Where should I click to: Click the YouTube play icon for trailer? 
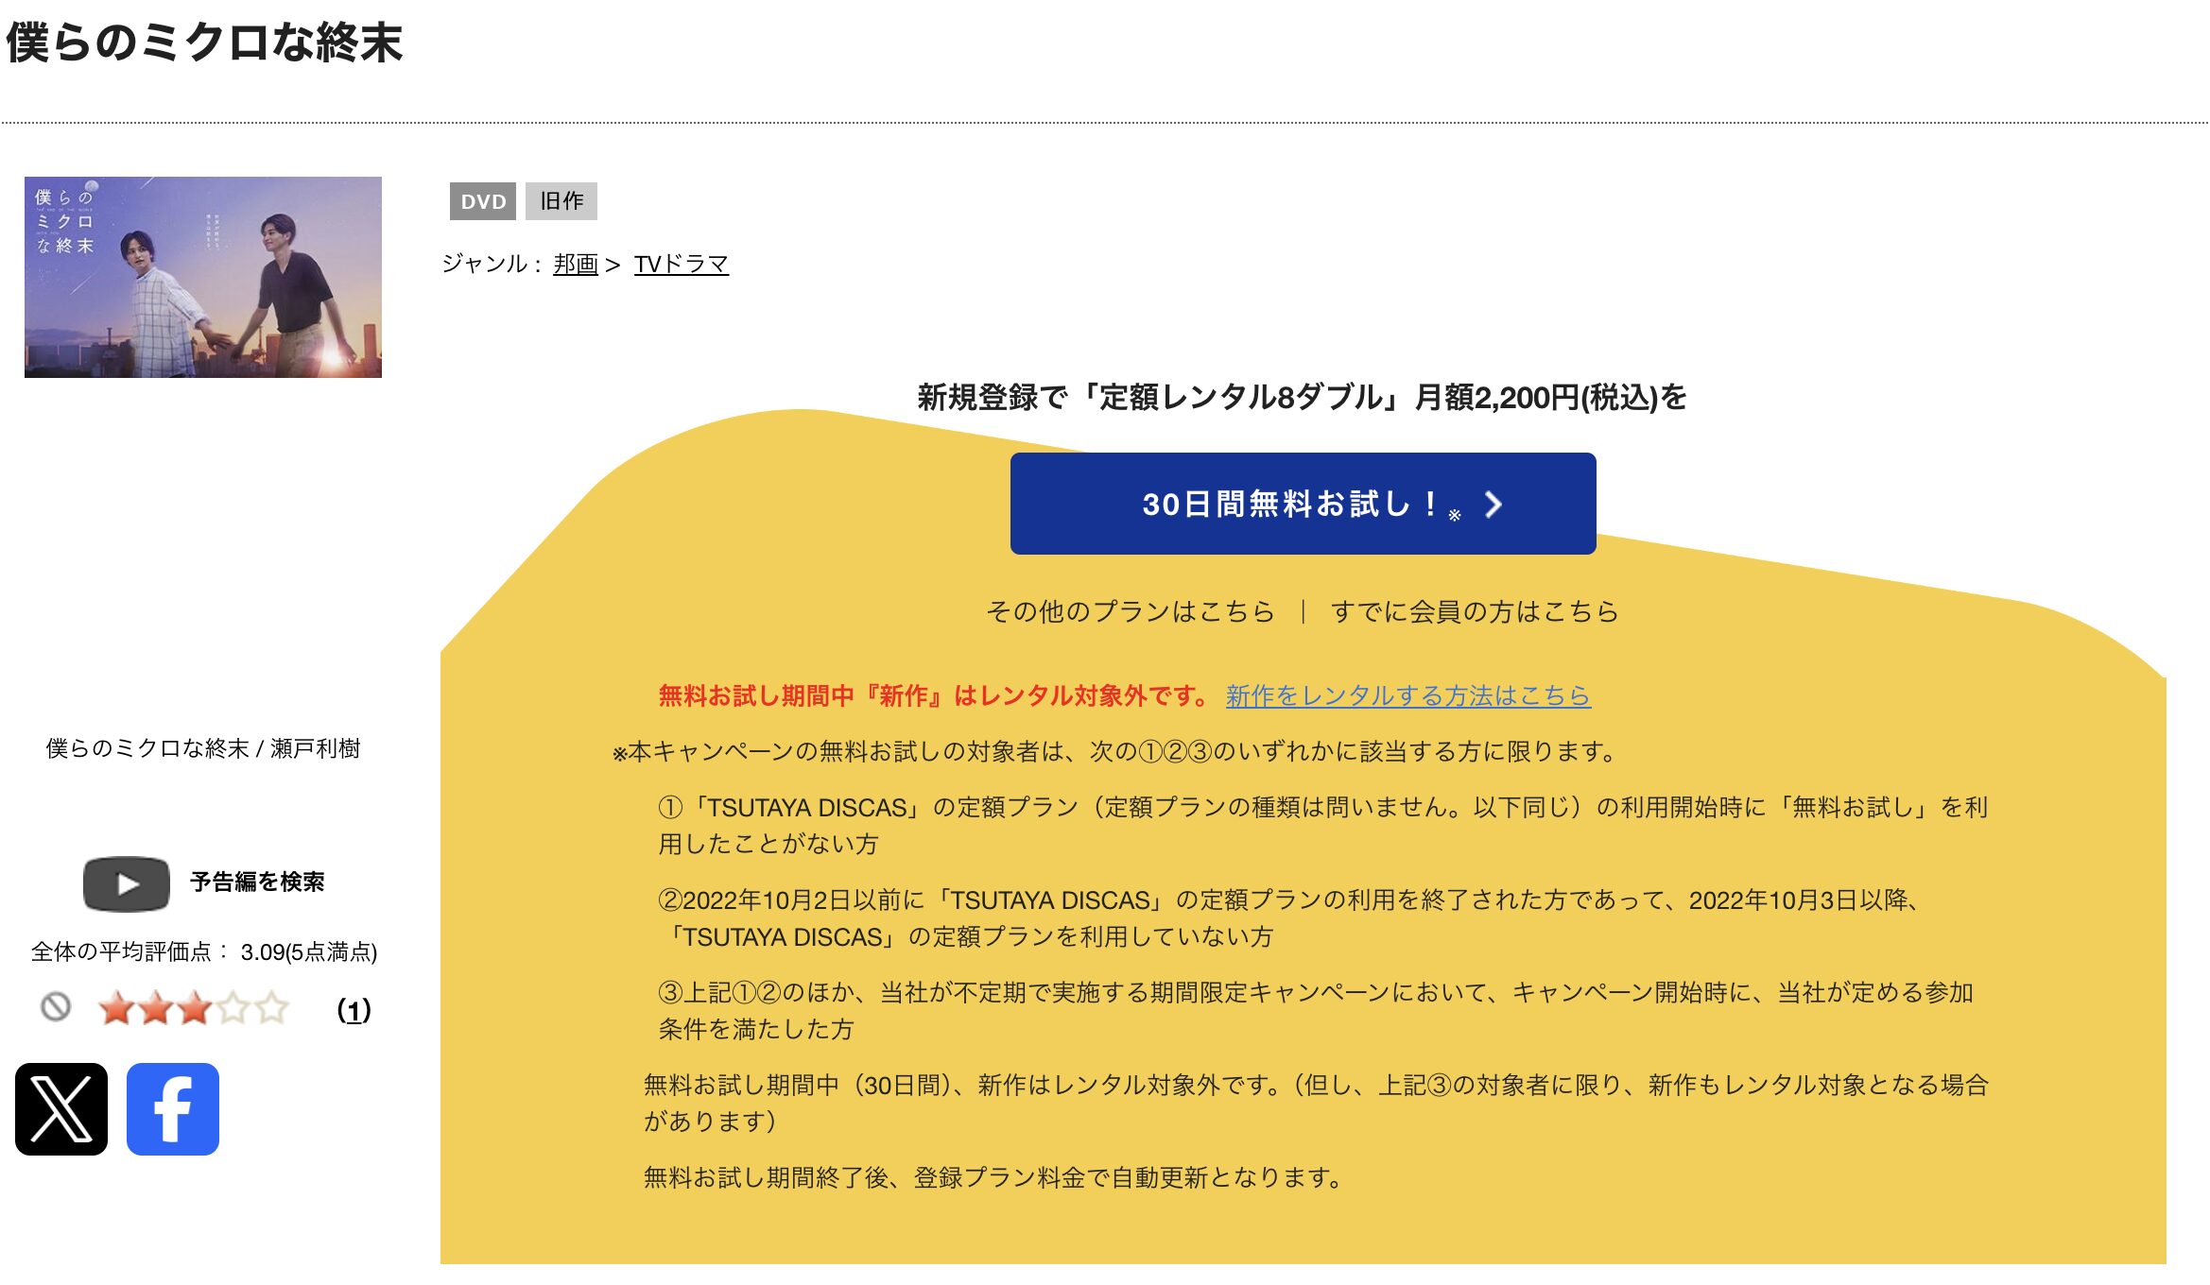pos(127,883)
